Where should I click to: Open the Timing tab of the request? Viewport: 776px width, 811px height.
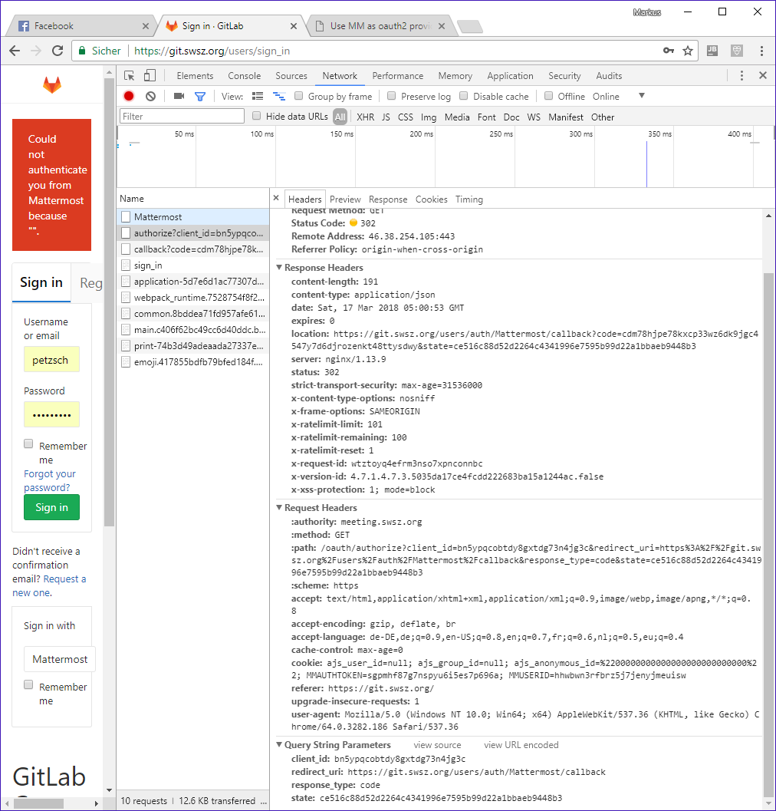click(x=469, y=199)
